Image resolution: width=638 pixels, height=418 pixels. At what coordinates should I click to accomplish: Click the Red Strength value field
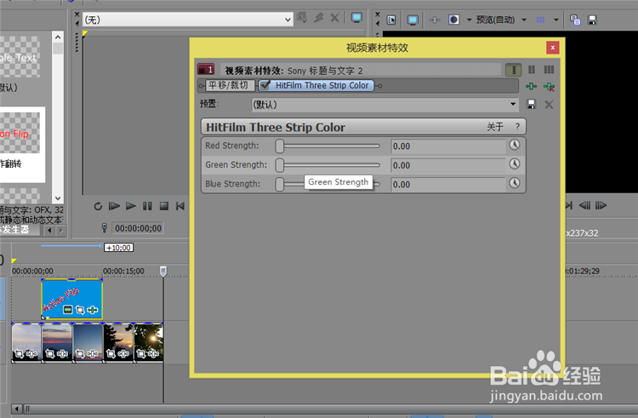coord(448,146)
